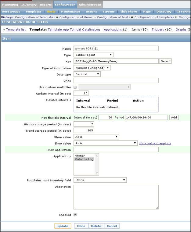The height and width of the screenshot is (232, 191).
Task: Click the Update interval field
Action: click(x=81, y=93)
